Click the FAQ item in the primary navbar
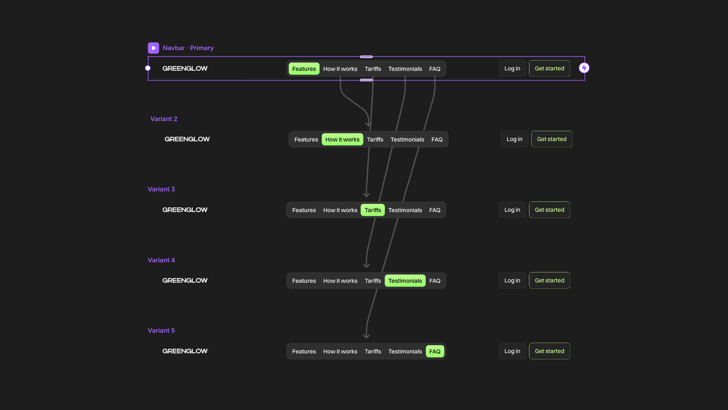Screen dimensions: 728x410 [435, 69]
